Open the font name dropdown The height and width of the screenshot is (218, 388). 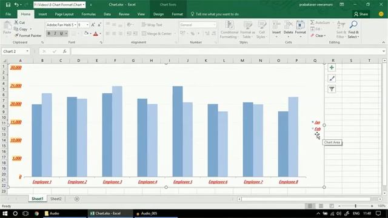click(75, 25)
